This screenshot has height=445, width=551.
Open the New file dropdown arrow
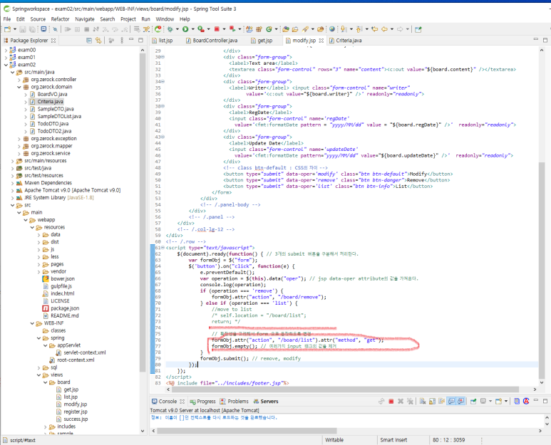click(x=14, y=29)
